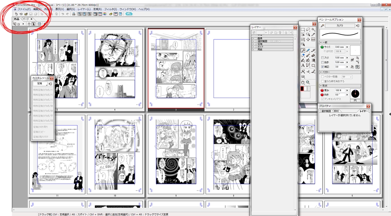Click Pen Tool Options panel menu icon

coord(358,25)
